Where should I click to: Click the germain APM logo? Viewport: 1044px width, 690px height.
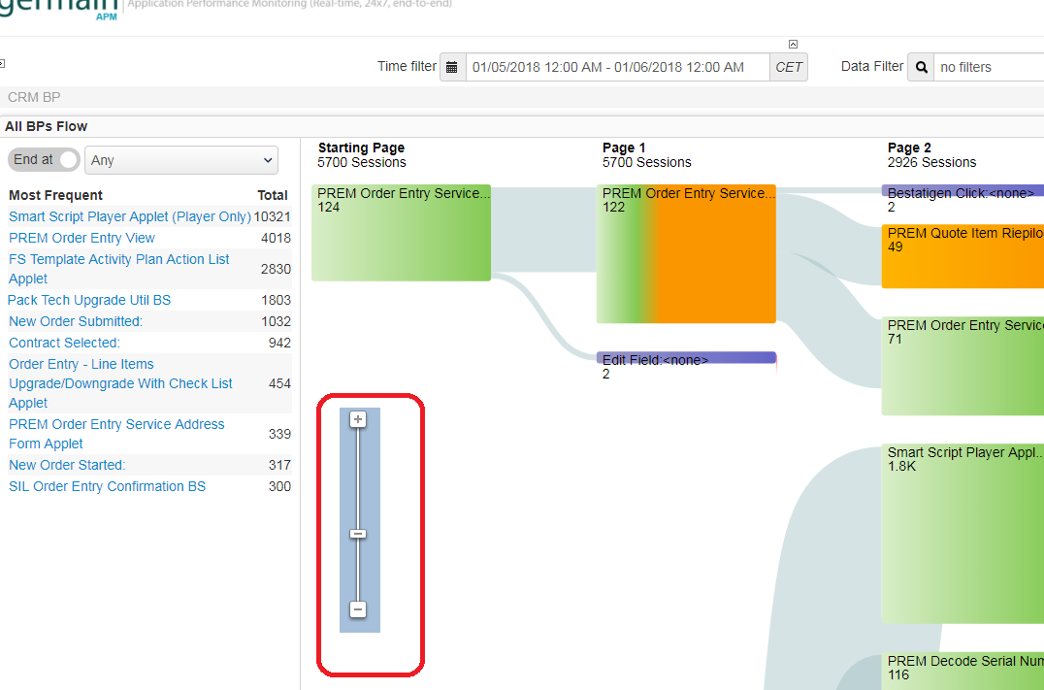click(x=58, y=10)
